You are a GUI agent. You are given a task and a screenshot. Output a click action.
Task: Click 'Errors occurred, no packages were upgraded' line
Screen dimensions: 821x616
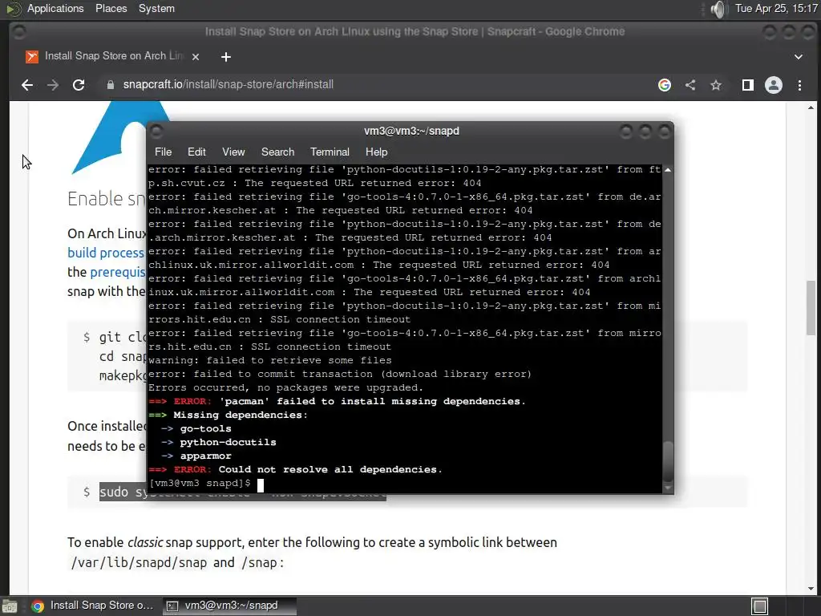285,387
